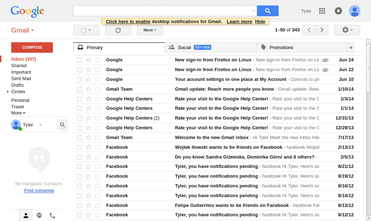Viewport: 371px width, 221px height.
Task: Click the blue search magnifier button
Action: coord(268,11)
